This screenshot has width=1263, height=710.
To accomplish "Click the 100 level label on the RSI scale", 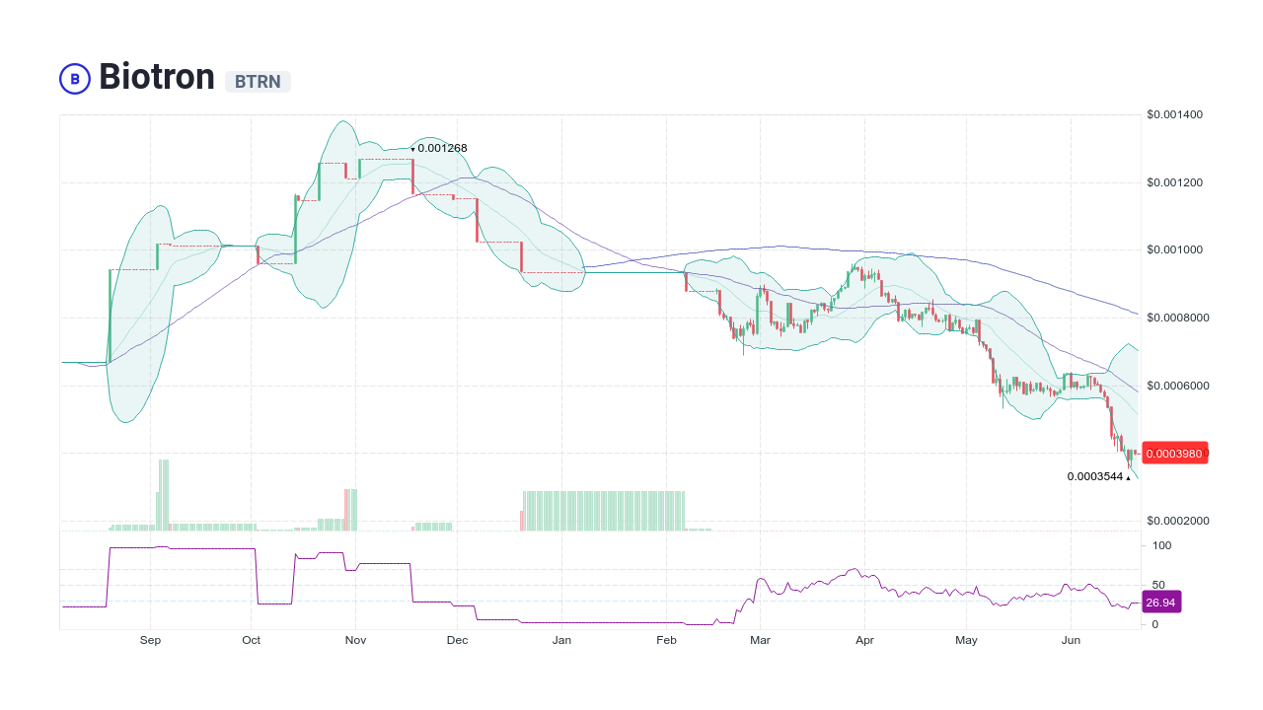I will (x=1161, y=545).
